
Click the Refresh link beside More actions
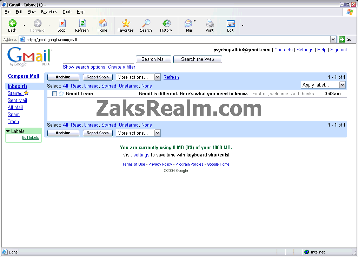171,77
